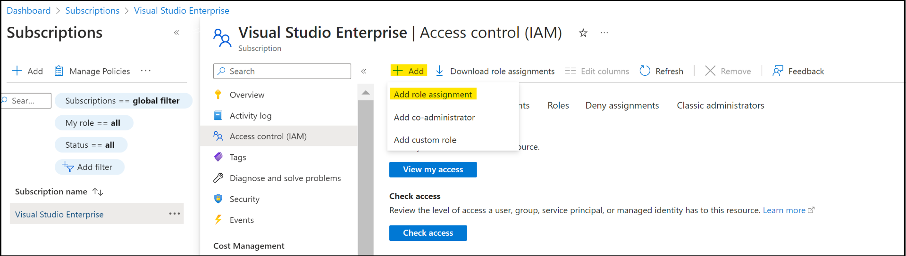The height and width of the screenshot is (256, 906).
Task: Open the Subscriptions toolbar ellipsis menu
Action: 146,71
